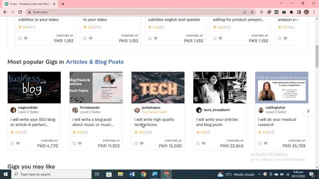Open a new browser tab
Viewport: 319px width, 179px height.
(63, 4)
